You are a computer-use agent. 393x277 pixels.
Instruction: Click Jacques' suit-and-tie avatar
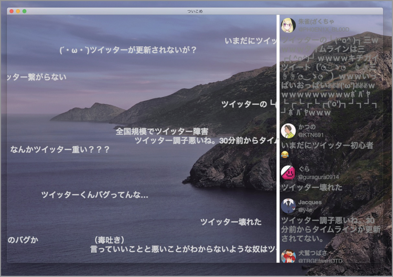click(288, 206)
